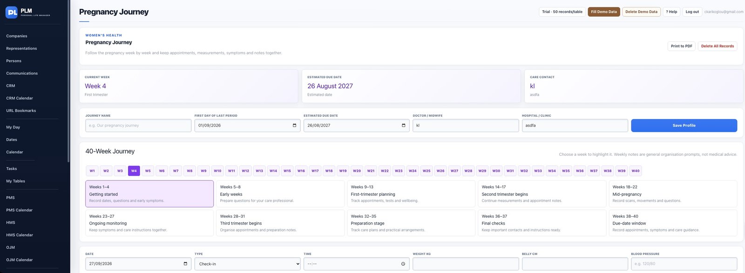
Task: Open OJM module
Action: (x=10, y=247)
